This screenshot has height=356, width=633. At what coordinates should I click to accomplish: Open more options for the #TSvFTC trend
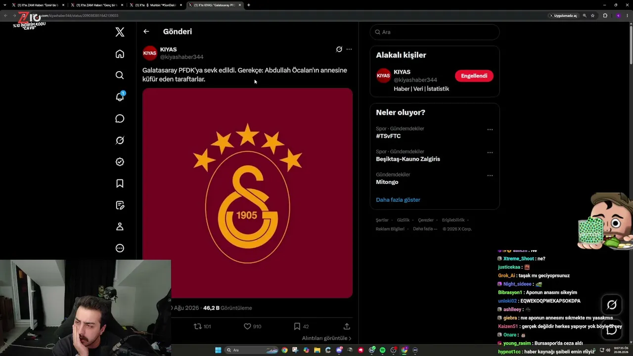coord(490,130)
